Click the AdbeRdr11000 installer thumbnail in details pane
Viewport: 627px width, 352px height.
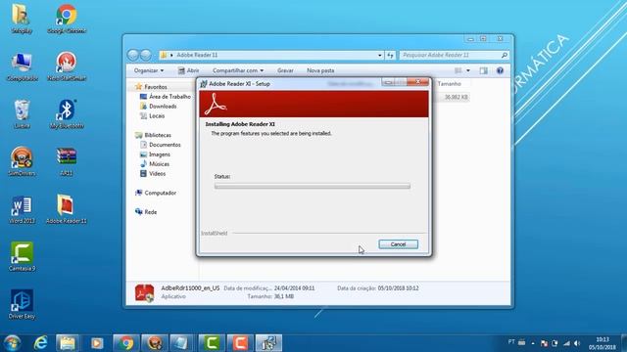coord(144,293)
